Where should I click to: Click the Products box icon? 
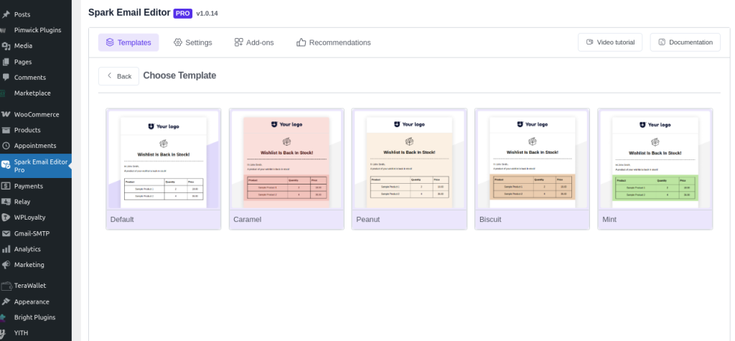[6, 130]
